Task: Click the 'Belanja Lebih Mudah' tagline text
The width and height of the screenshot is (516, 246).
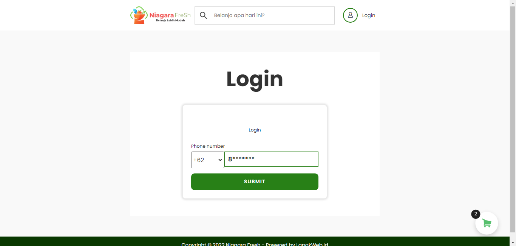Action: pos(170,20)
